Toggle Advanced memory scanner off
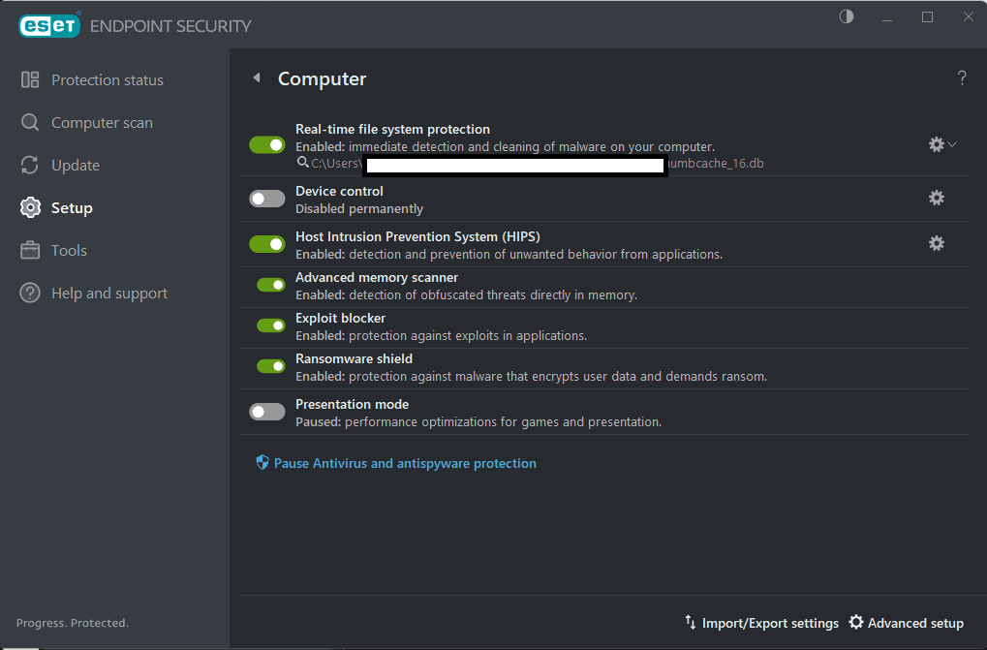The height and width of the screenshot is (650, 987). [x=271, y=285]
